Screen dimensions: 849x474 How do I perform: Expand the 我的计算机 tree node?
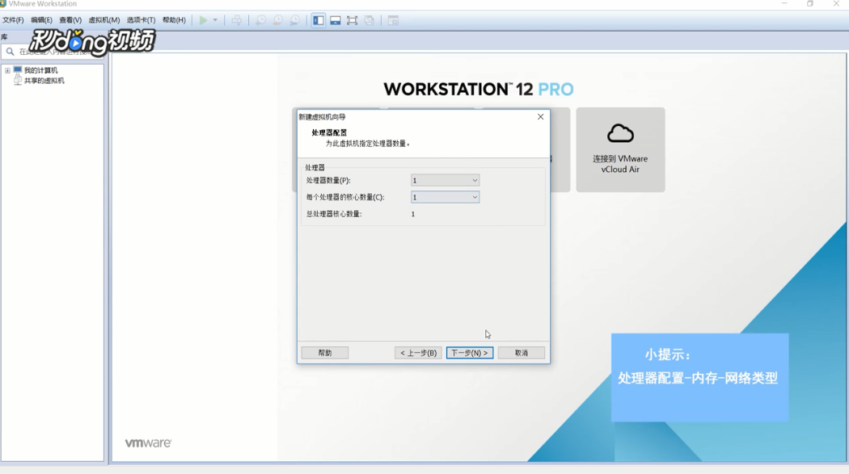[7, 70]
